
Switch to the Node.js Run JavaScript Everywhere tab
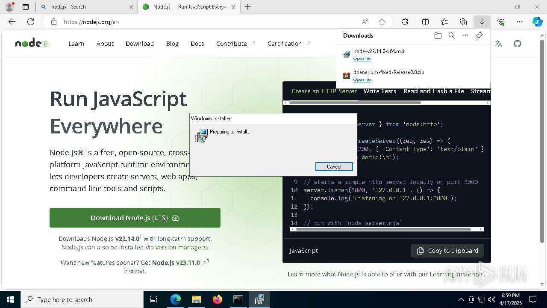189,7
